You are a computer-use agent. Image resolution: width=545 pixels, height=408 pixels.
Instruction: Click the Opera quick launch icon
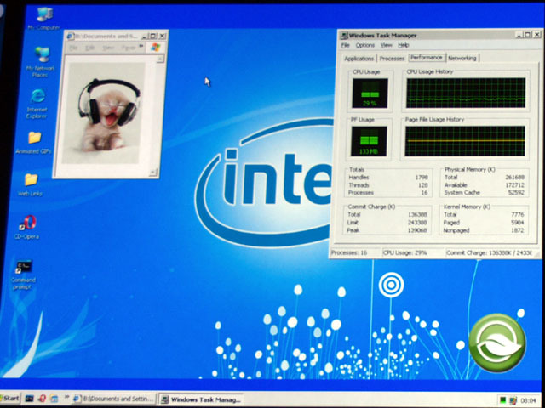[x=42, y=399]
